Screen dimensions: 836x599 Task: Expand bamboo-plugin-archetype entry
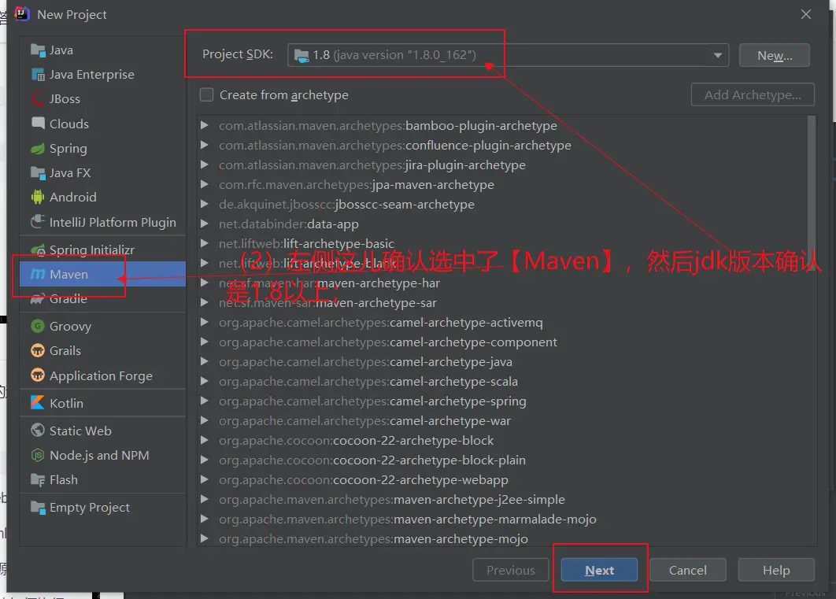pos(204,125)
